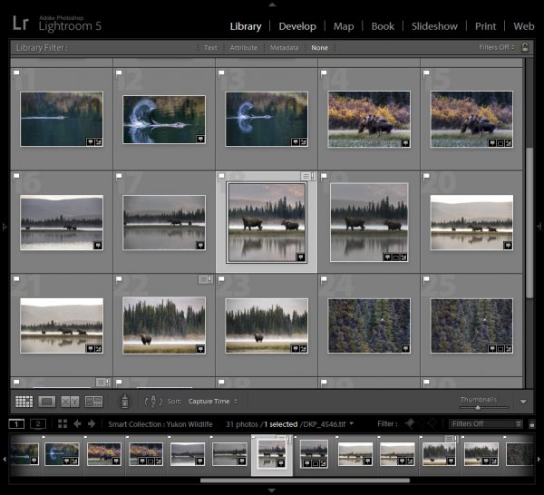Expand toolbar options triangle beside Thumbnails

523,402
